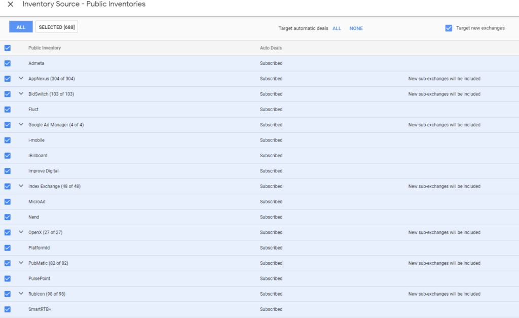Select AppNexus (304 of 304) label
Screen dimensions: 519x318
52,79
